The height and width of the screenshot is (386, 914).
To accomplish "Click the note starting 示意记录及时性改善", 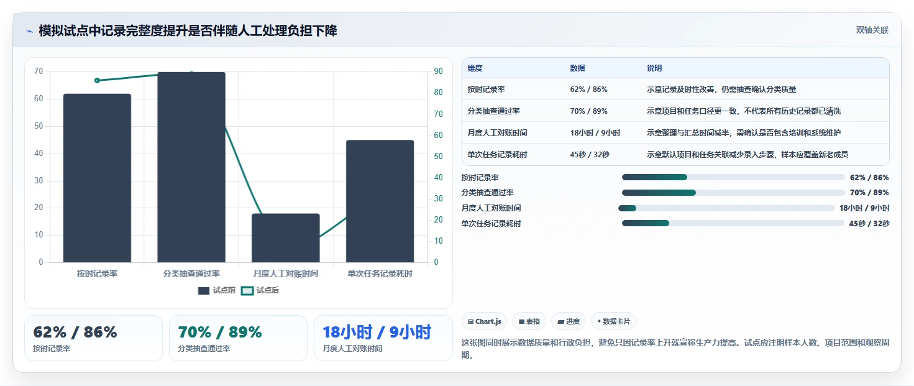I will [721, 90].
